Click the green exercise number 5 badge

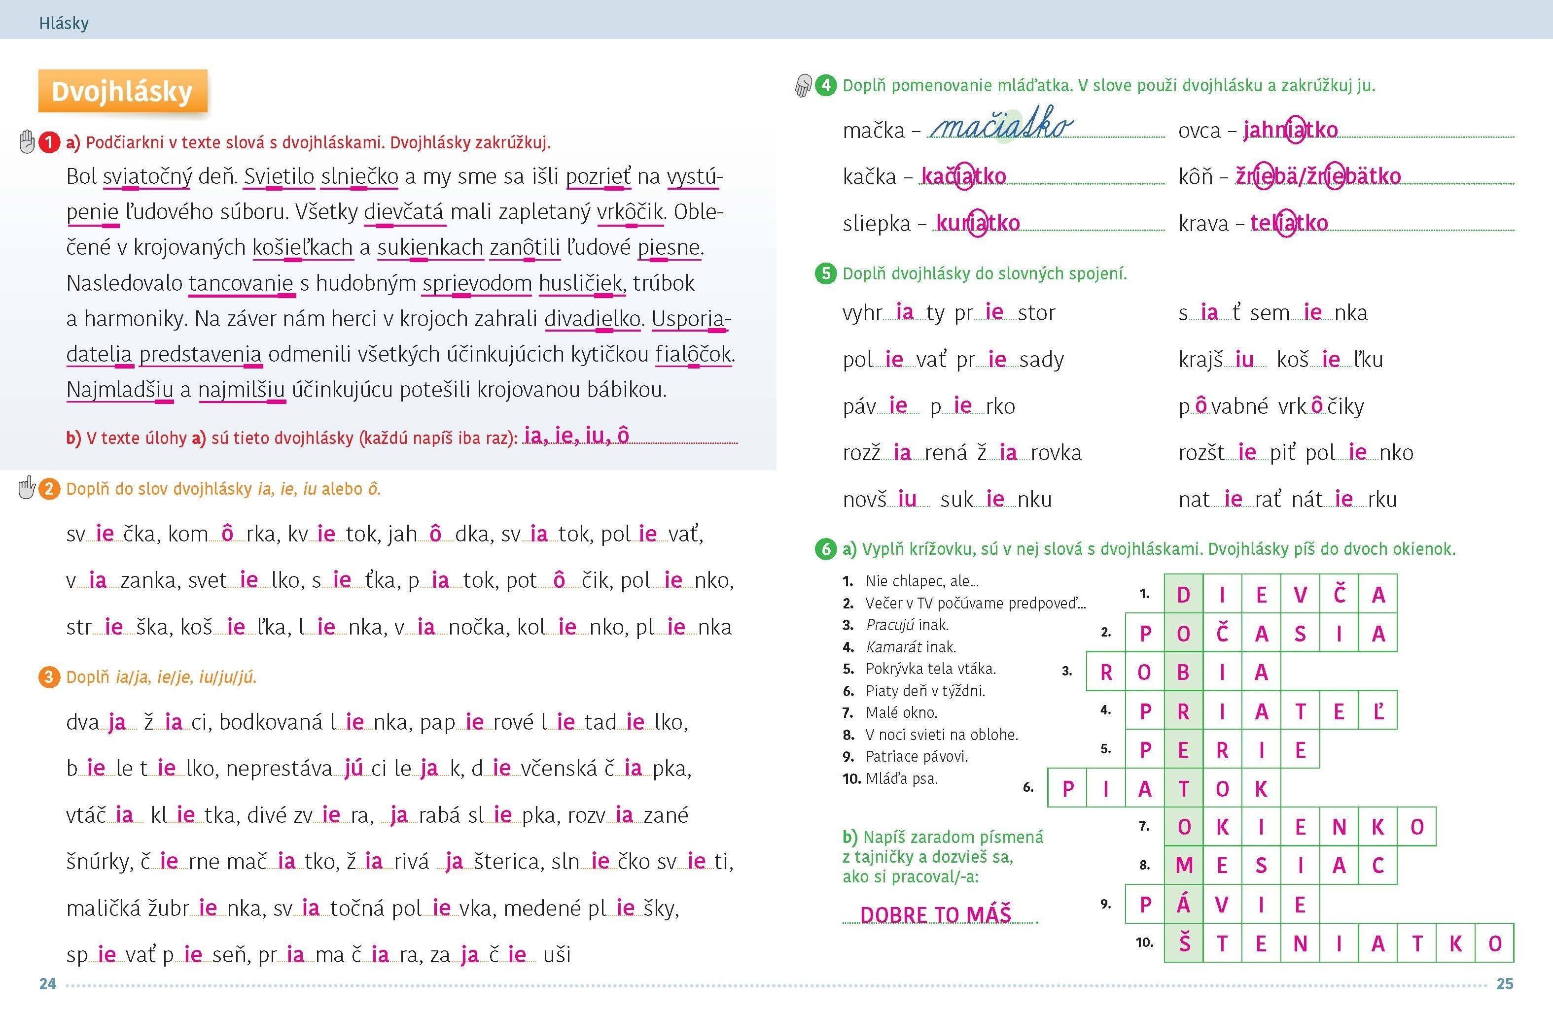(x=826, y=273)
